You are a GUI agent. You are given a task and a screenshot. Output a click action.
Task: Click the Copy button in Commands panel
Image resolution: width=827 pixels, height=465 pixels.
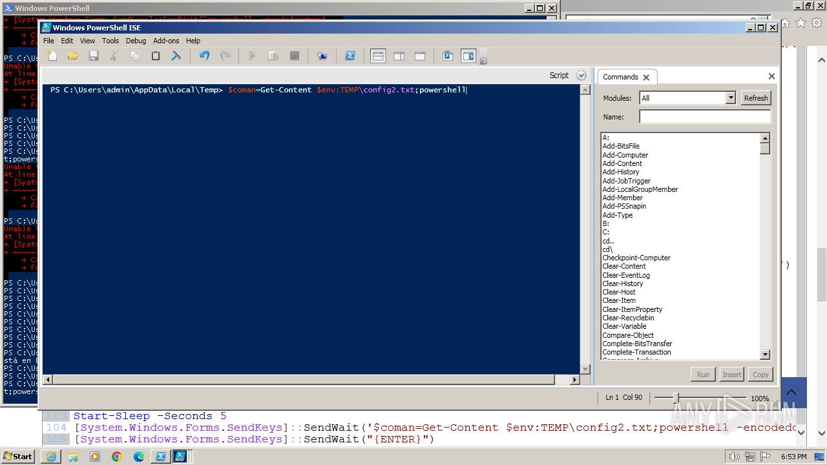point(760,375)
